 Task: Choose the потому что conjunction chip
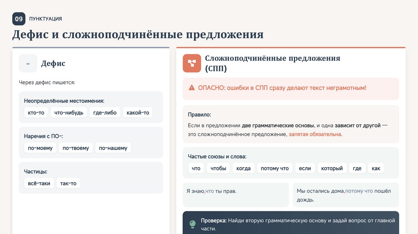click(x=275, y=168)
